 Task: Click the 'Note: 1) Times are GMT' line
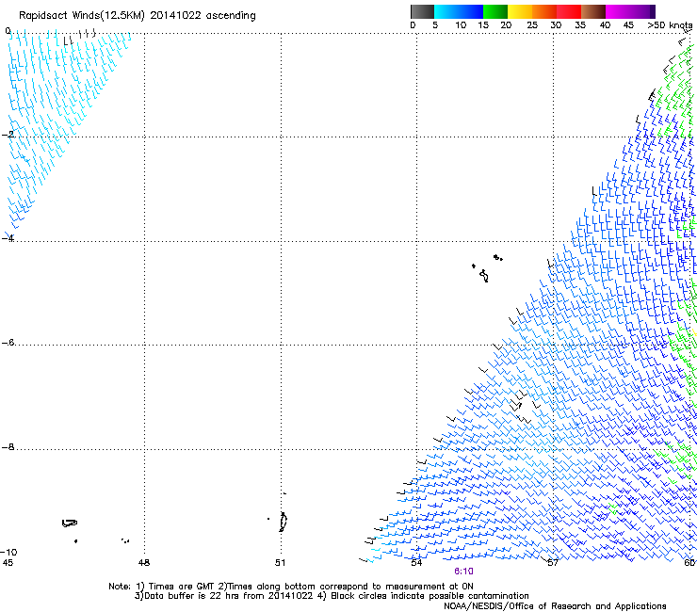tap(291, 587)
